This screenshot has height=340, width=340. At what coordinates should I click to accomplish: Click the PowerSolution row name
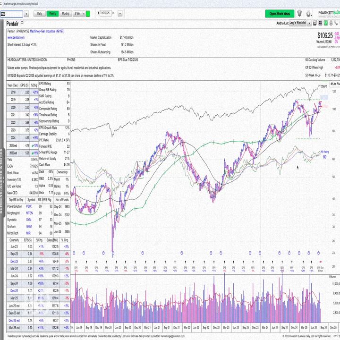point(15,206)
